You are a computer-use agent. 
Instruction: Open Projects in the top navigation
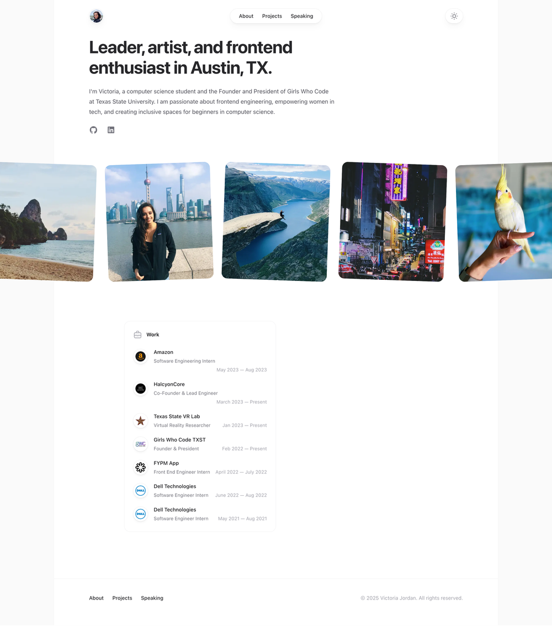(272, 16)
